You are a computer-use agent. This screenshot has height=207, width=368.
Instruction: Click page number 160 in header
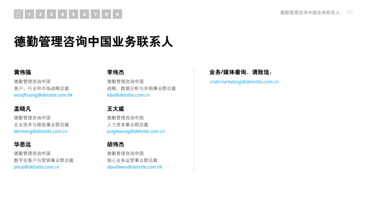[x=349, y=12]
